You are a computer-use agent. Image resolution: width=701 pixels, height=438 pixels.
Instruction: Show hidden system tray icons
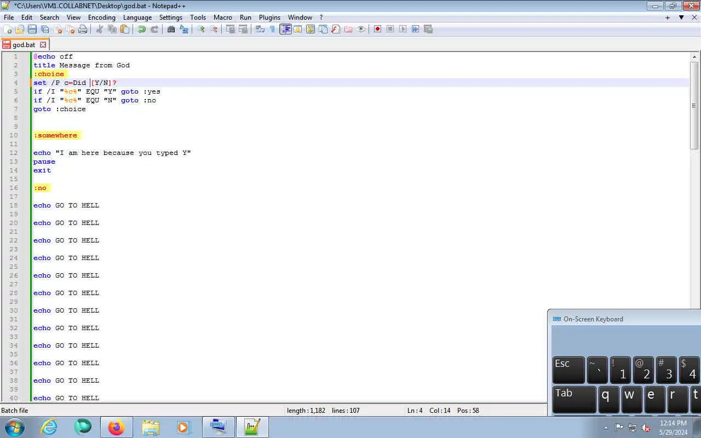tap(606, 428)
